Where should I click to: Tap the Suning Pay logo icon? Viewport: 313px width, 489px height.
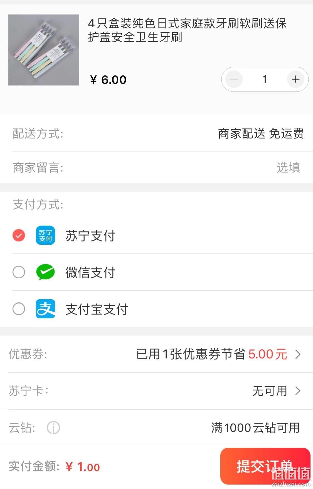[x=45, y=236]
